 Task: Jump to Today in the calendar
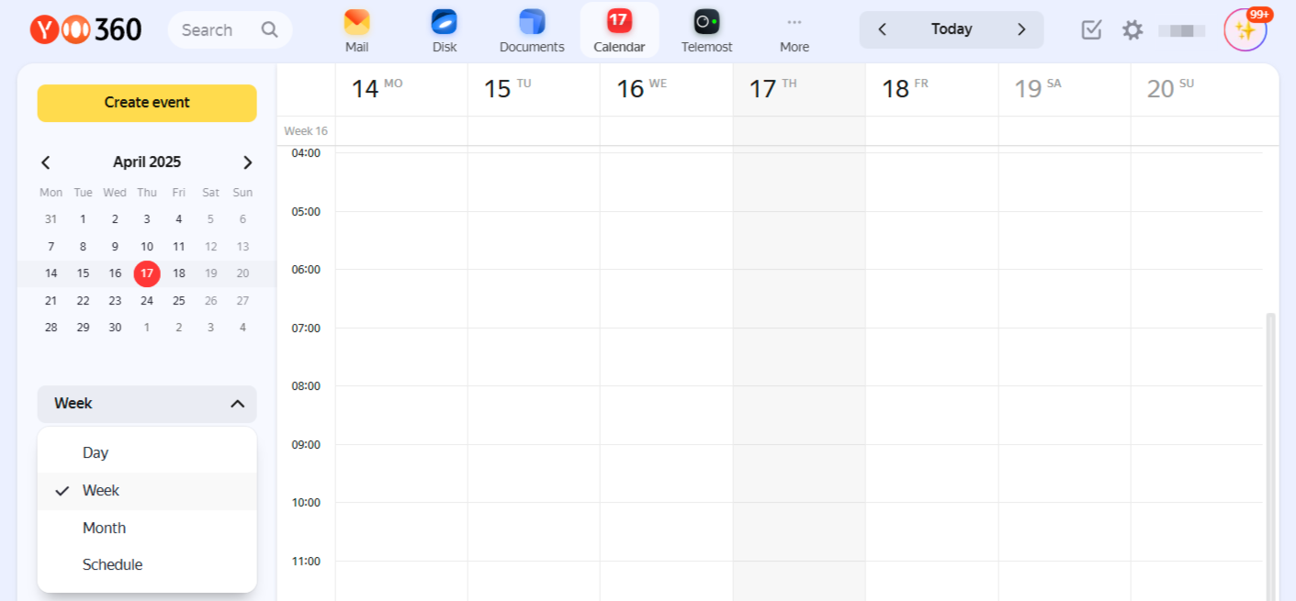pyautogui.click(x=952, y=29)
